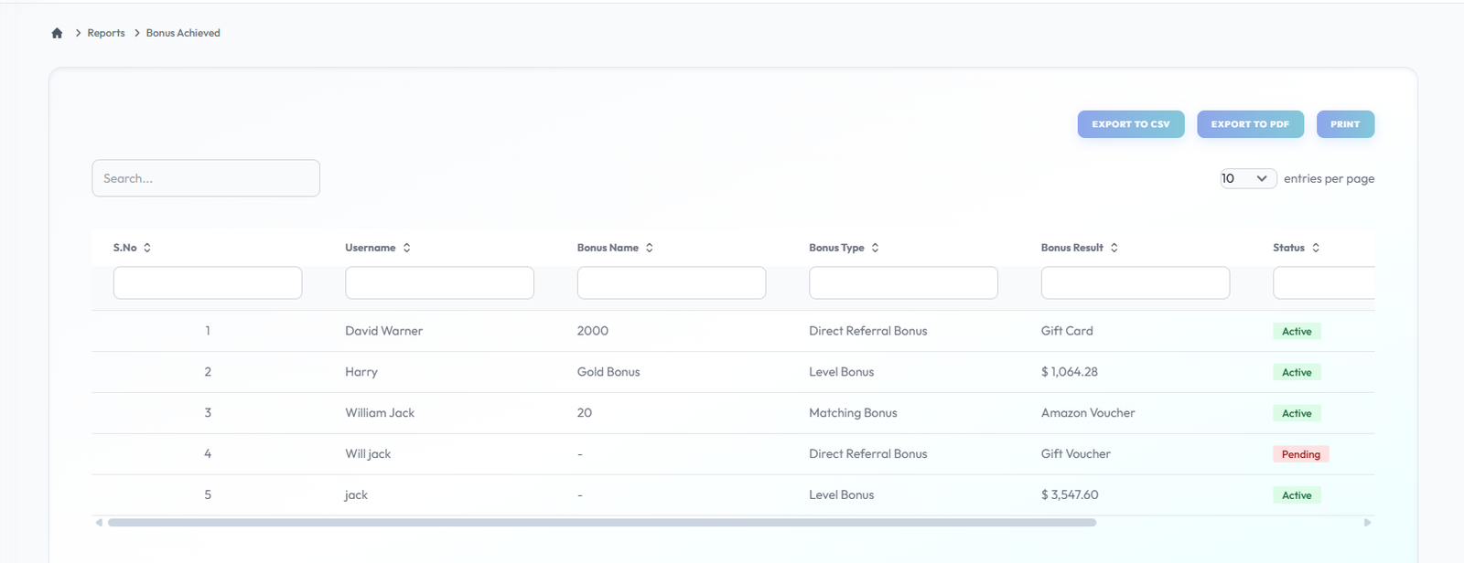
Task: Click the Username column header label
Action: pyautogui.click(x=371, y=248)
